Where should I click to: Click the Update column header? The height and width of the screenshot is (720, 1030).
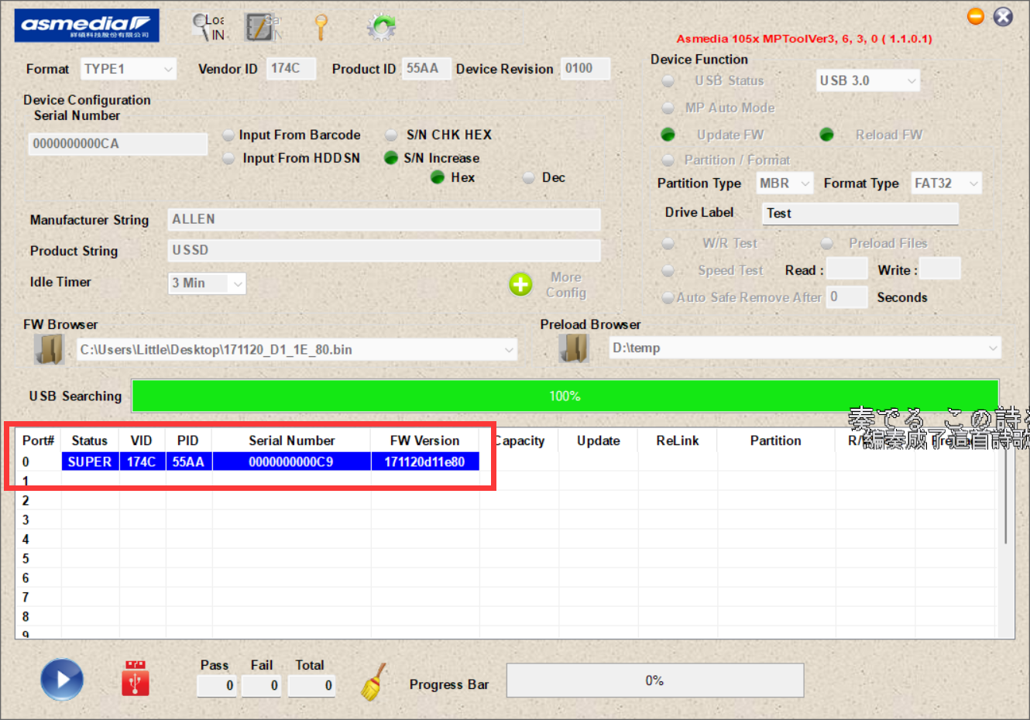598,441
